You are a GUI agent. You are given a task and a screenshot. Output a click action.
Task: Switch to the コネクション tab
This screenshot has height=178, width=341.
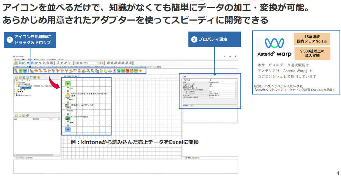20,158
